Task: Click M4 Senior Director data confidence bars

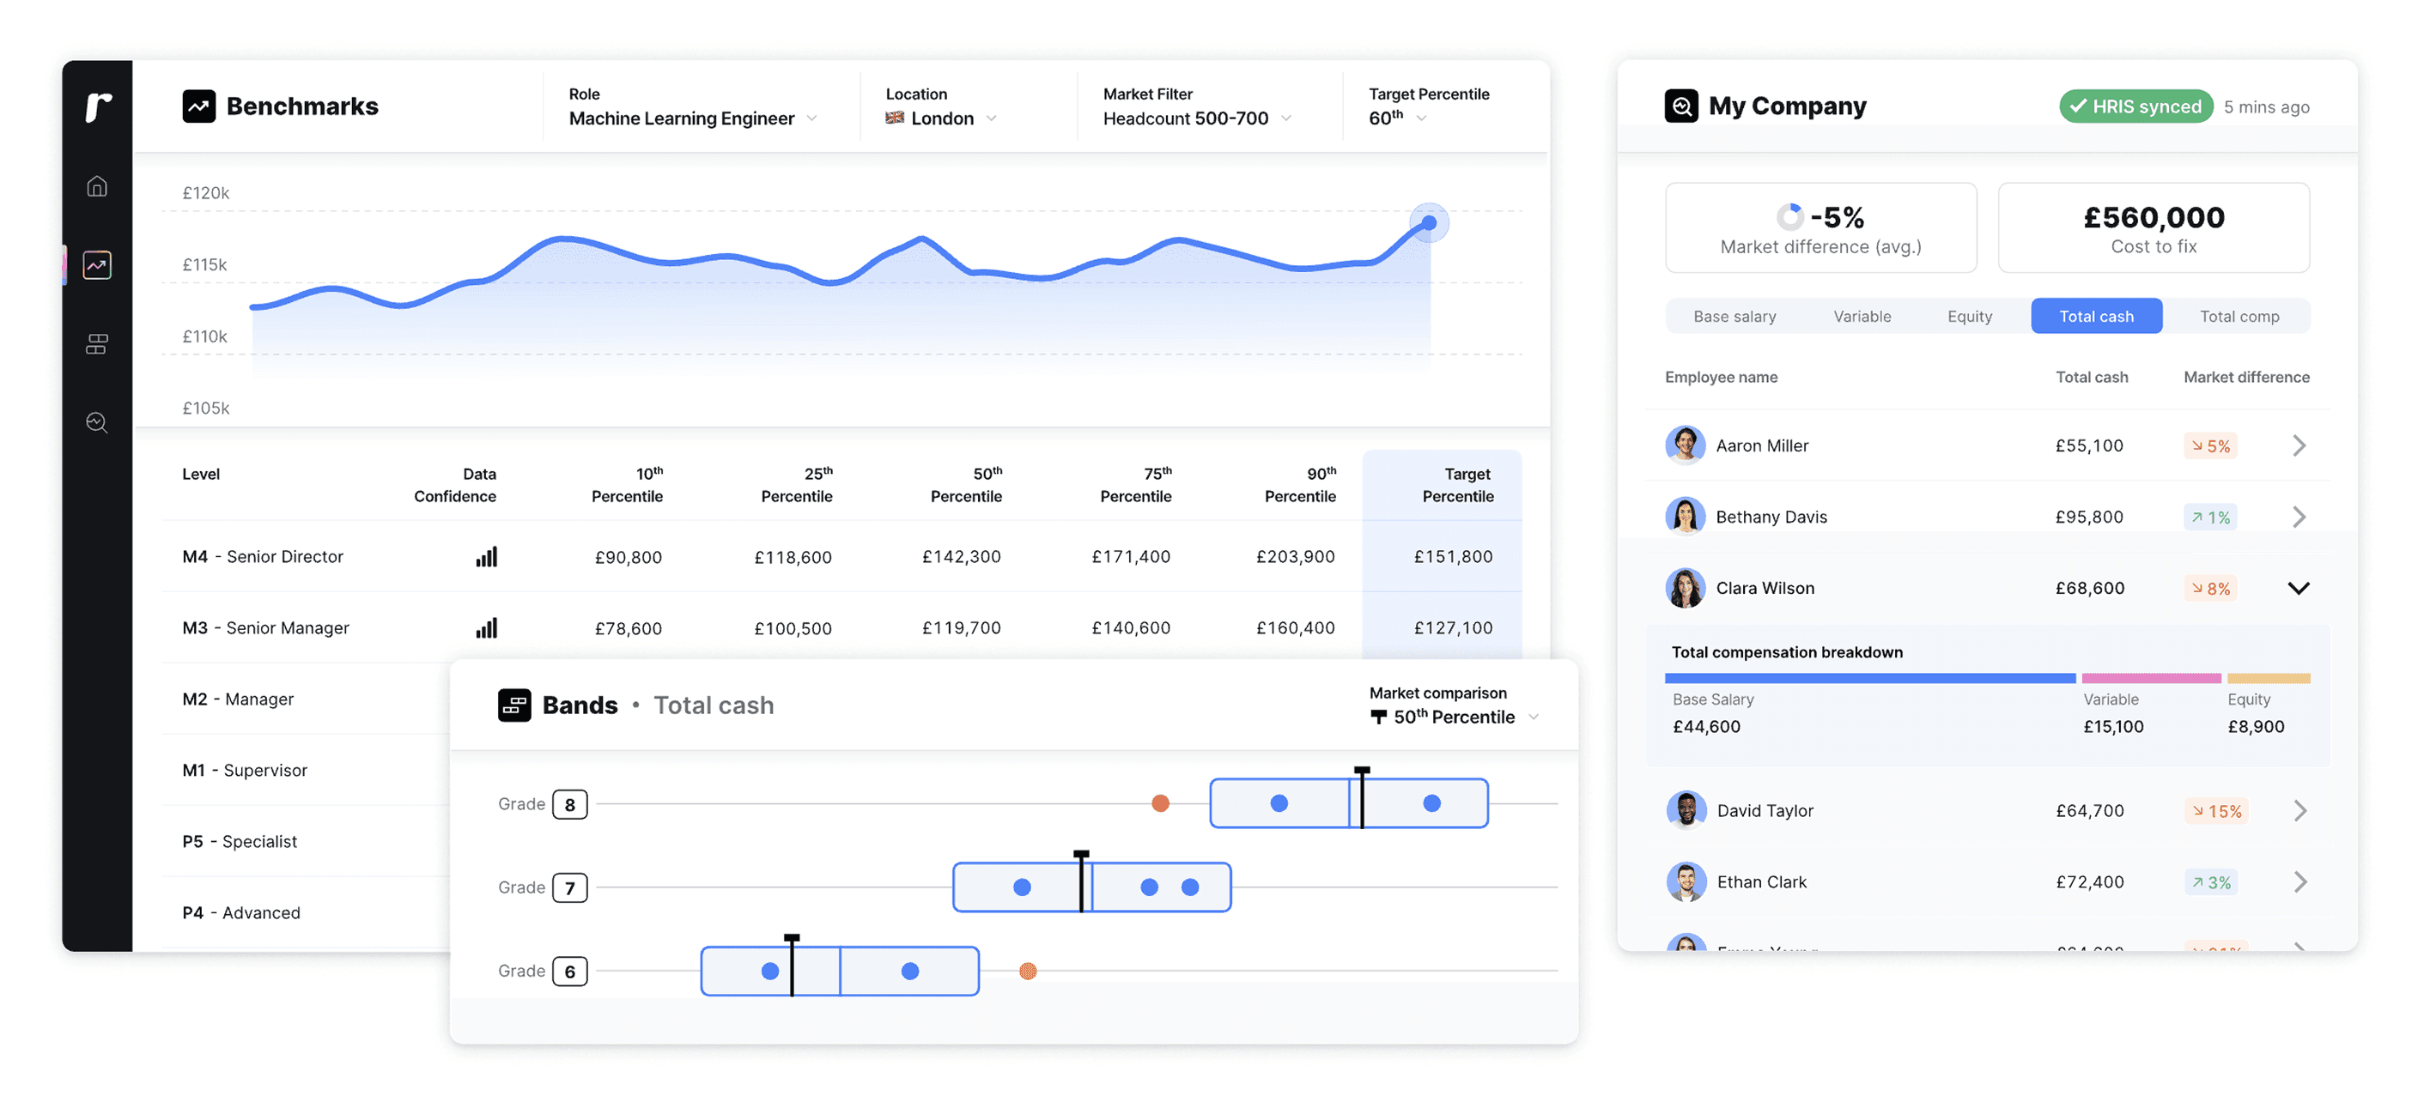Action: click(x=486, y=557)
